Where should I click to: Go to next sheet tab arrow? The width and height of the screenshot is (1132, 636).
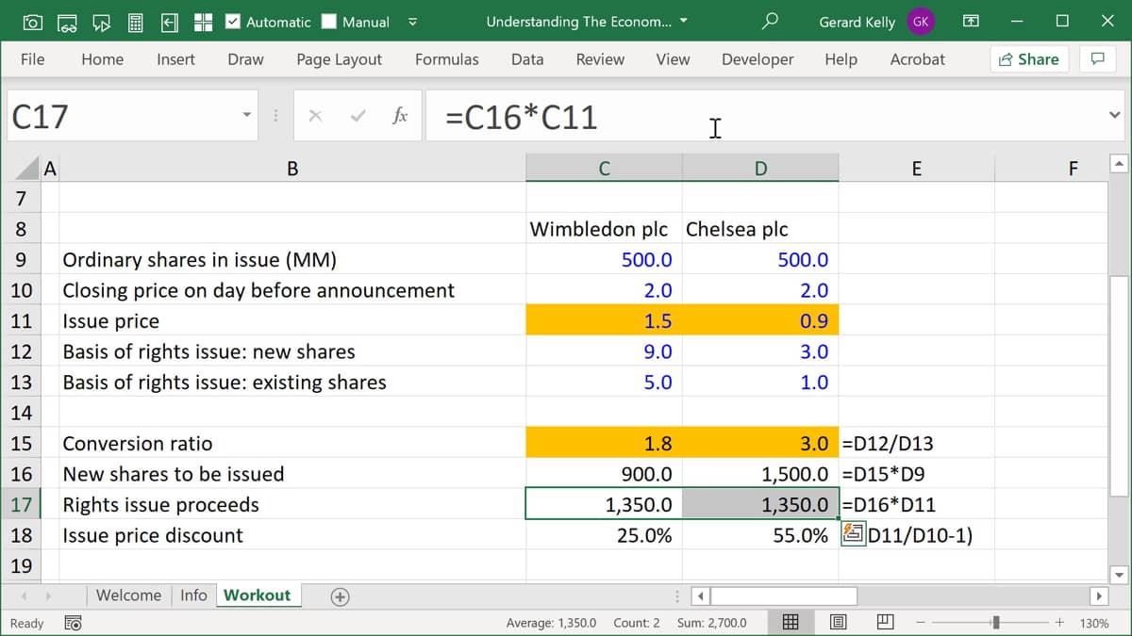(x=48, y=595)
